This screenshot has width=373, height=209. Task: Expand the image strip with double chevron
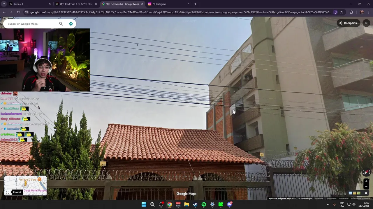click(x=366, y=193)
